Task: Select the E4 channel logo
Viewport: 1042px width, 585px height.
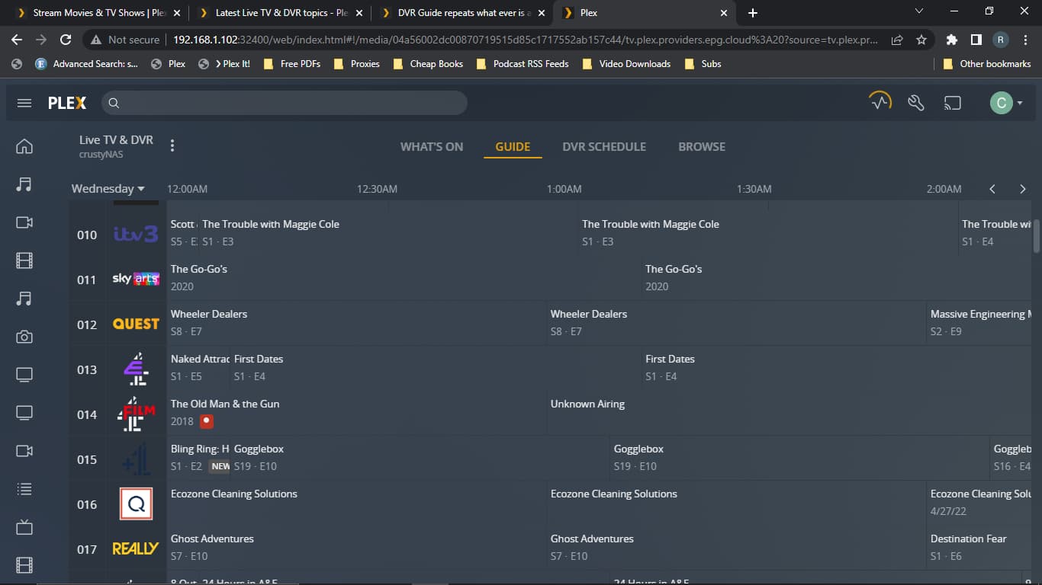Action: click(x=136, y=369)
